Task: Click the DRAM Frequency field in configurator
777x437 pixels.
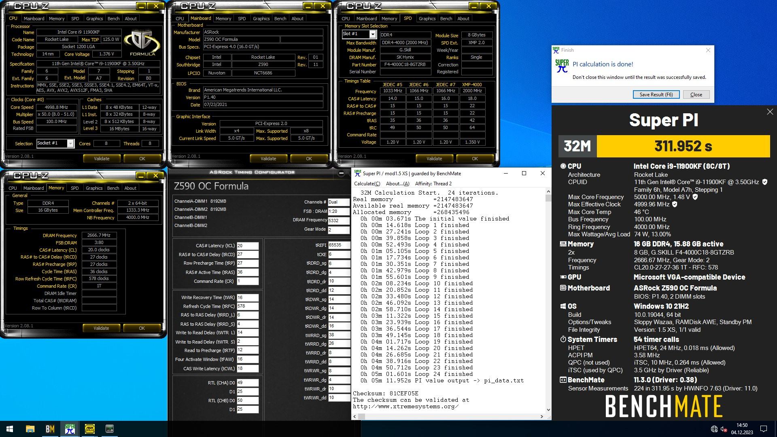Action: pyautogui.click(x=339, y=221)
